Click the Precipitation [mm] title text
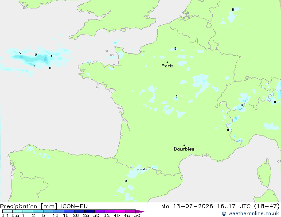 pyautogui.click(x=29, y=206)
